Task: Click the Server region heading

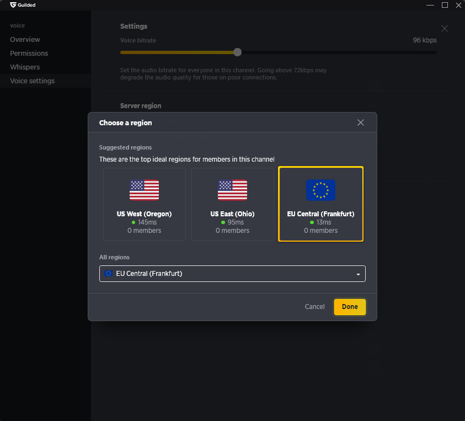Action: point(141,106)
